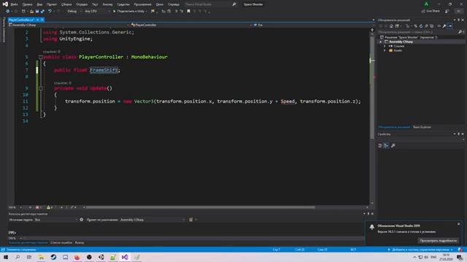Open the fourth menu bar item
Viewport: 467px width, 262px height.
click(x=52, y=4)
